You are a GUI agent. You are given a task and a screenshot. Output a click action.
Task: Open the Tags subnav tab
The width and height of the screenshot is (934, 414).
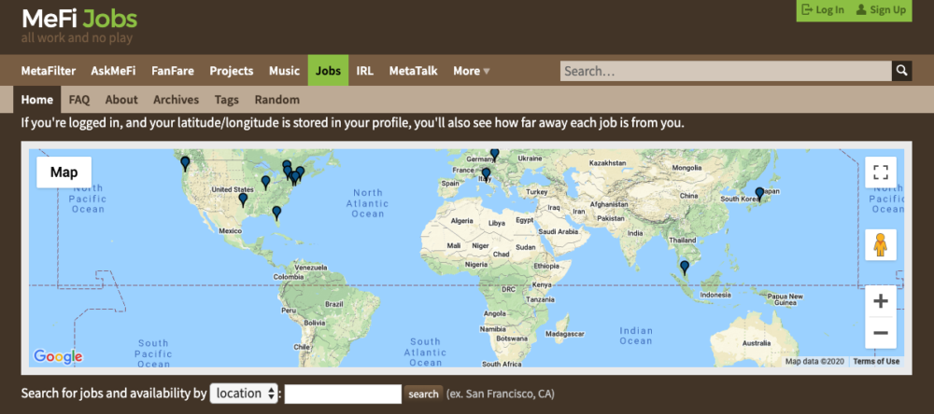[227, 100]
